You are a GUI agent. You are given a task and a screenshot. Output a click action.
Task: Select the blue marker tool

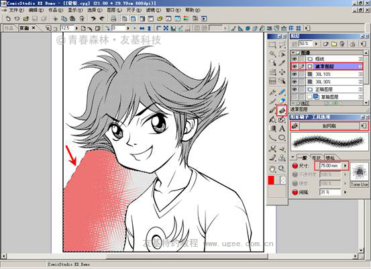282,92
